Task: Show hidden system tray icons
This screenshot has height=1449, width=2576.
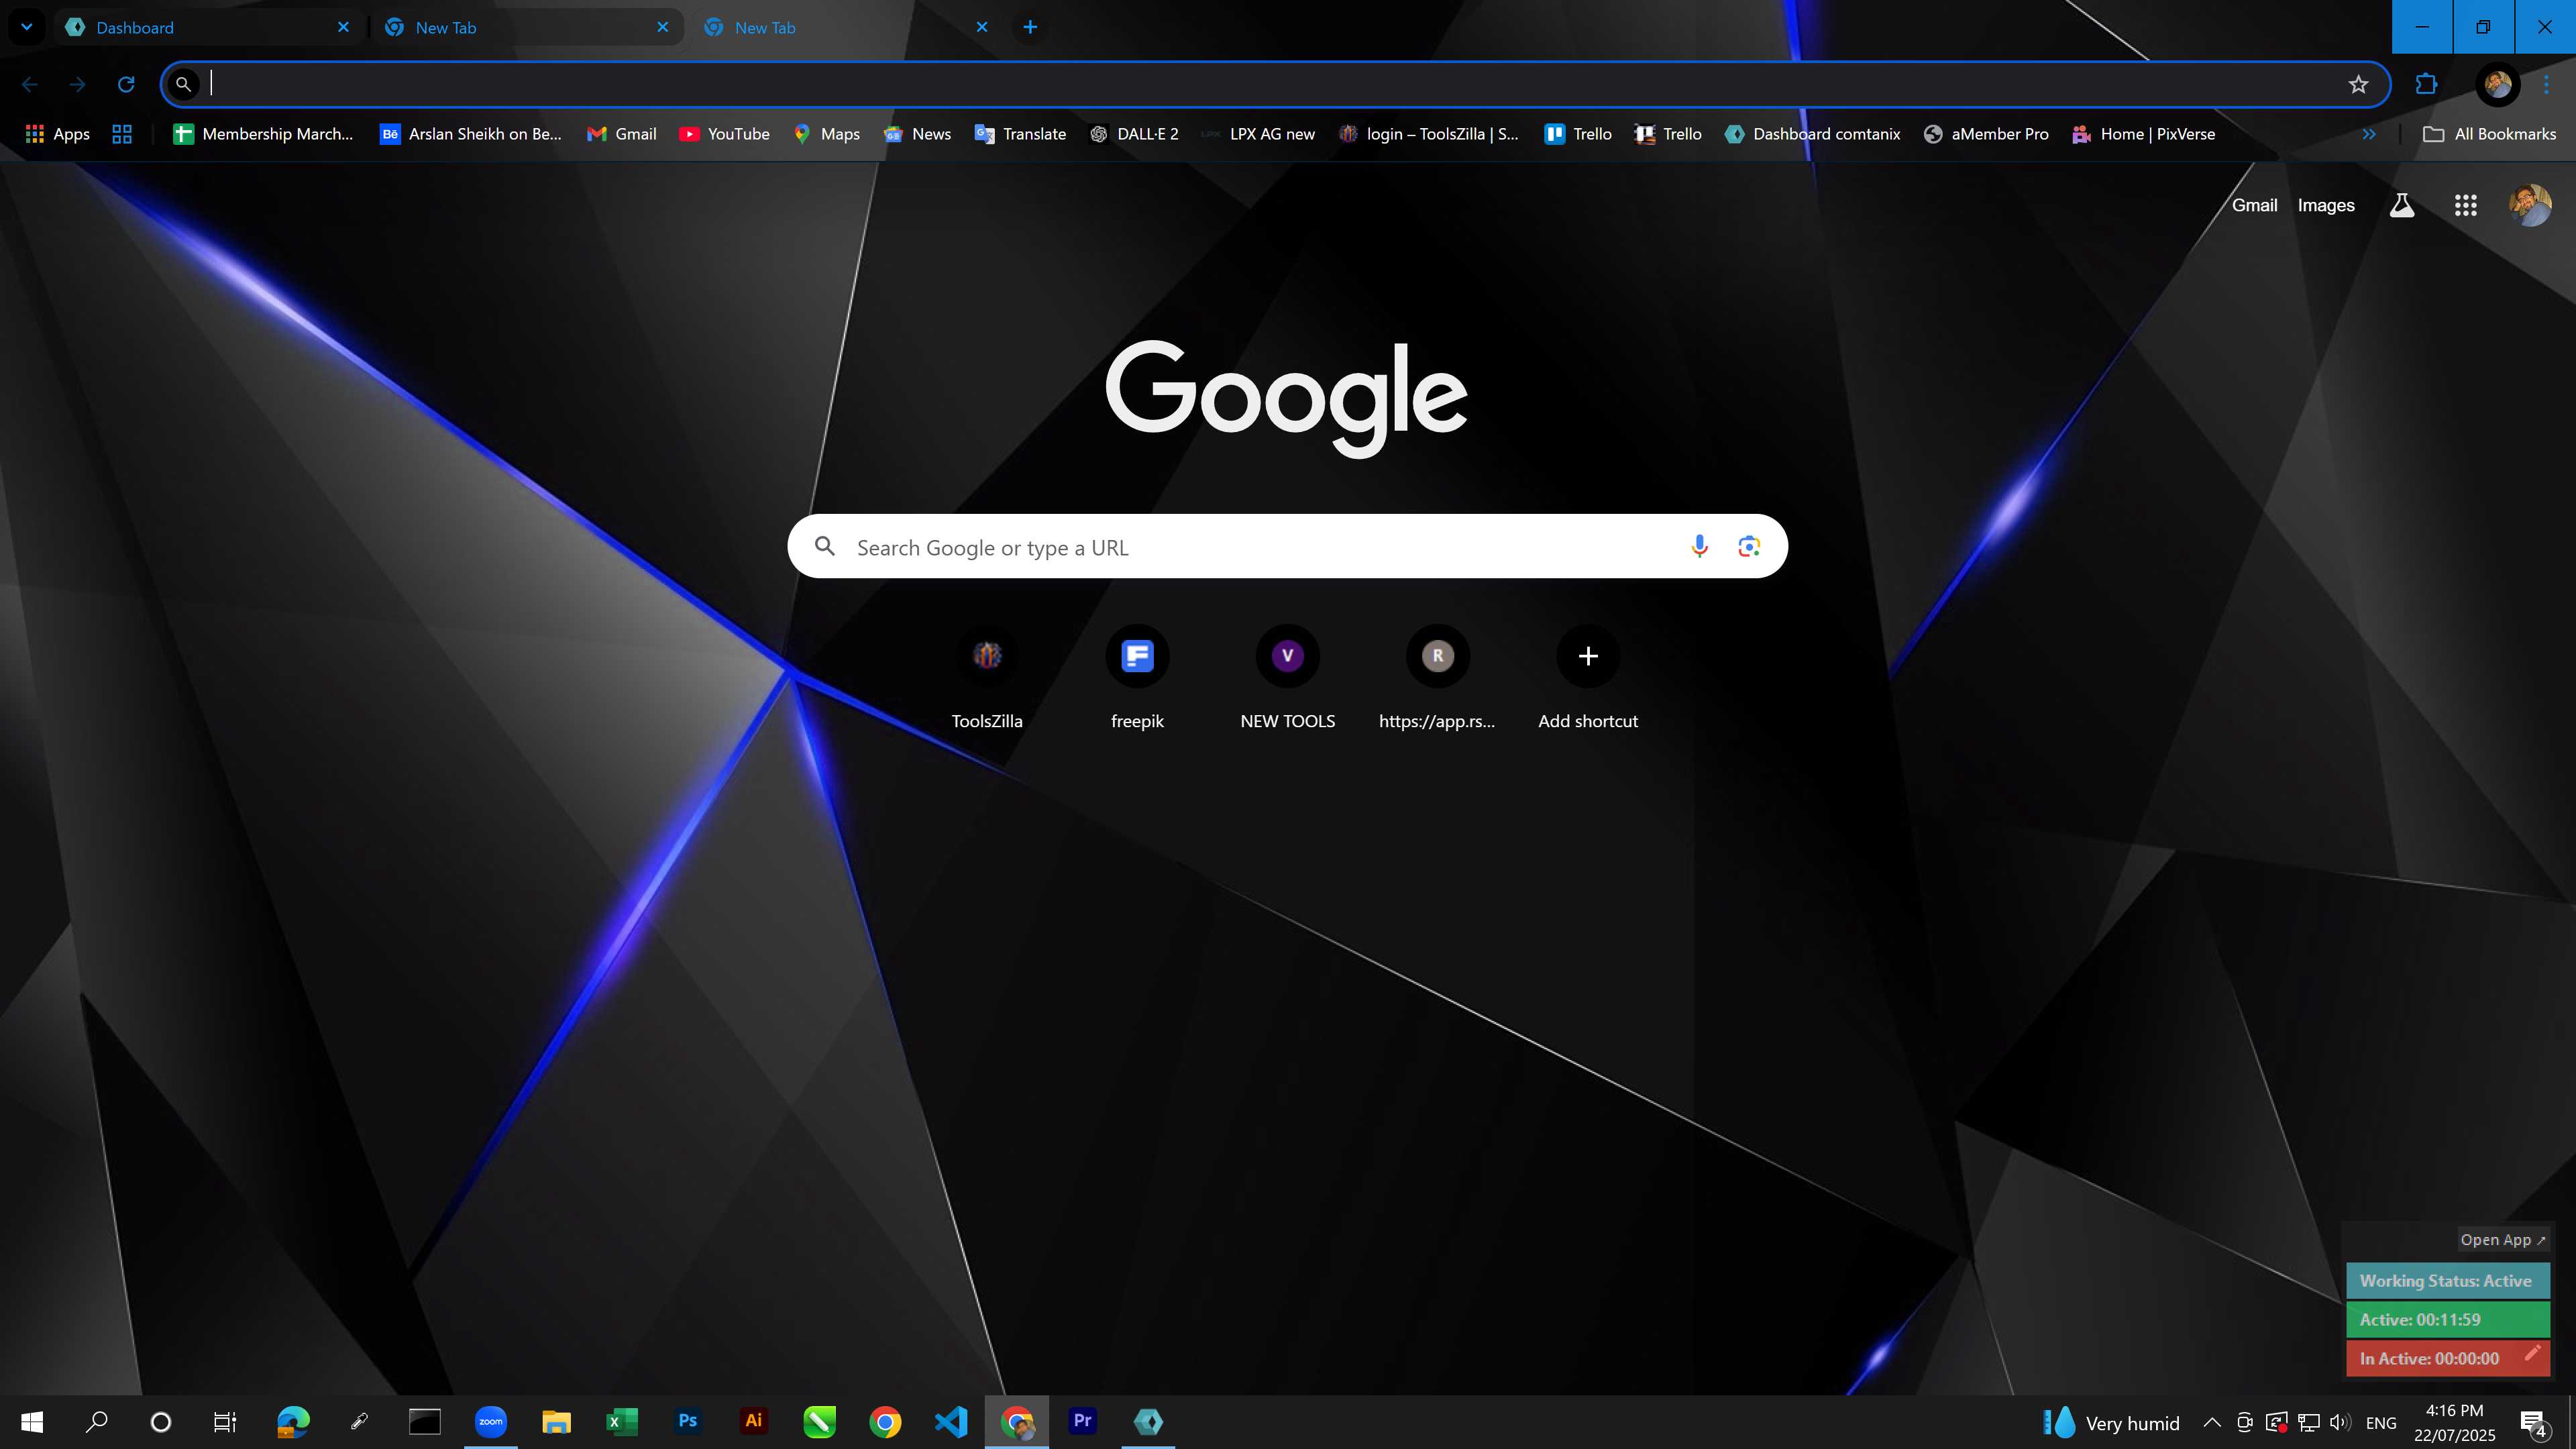Action: (x=2212, y=1422)
